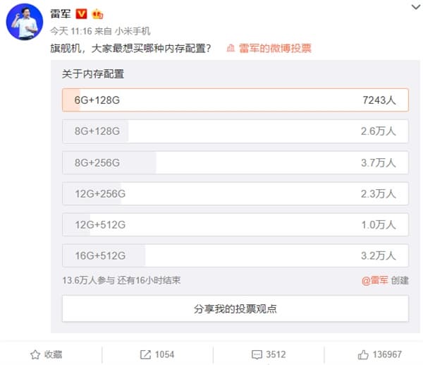
Task: Open the @雷军 creator link
Action: point(375,280)
